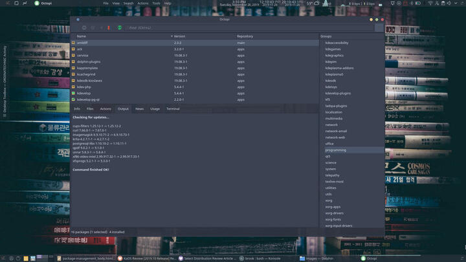Viewport: 466px width, 262px height.
Task: Switch to the Output tab
Action: (123, 109)
